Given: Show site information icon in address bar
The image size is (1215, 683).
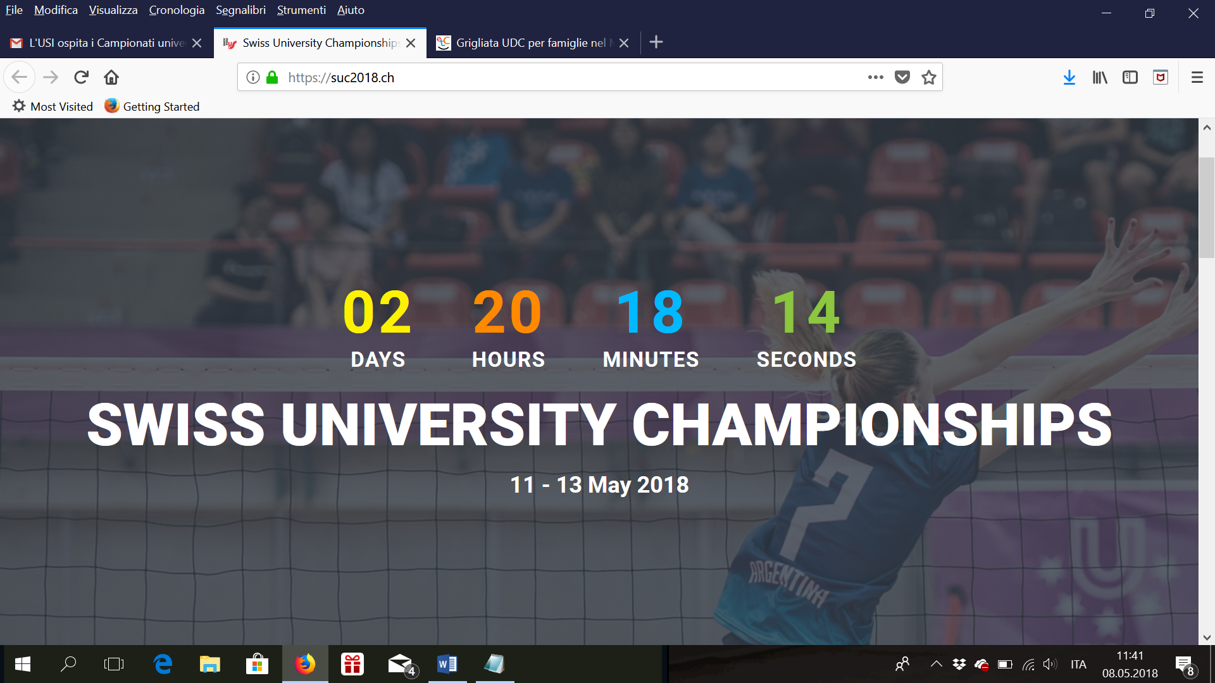Looking at the screenshot, I should pyautogui.click(x=253, y=77).
